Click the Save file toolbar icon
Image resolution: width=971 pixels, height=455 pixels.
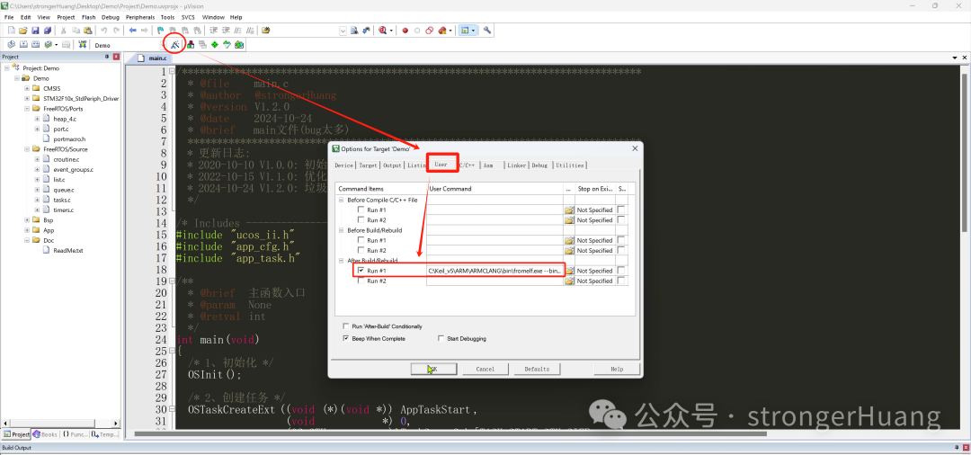pyautogui.click(x=35, y=30)
